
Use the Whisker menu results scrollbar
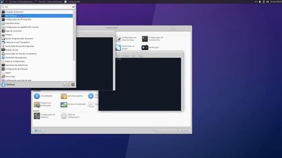coord(74,36)
